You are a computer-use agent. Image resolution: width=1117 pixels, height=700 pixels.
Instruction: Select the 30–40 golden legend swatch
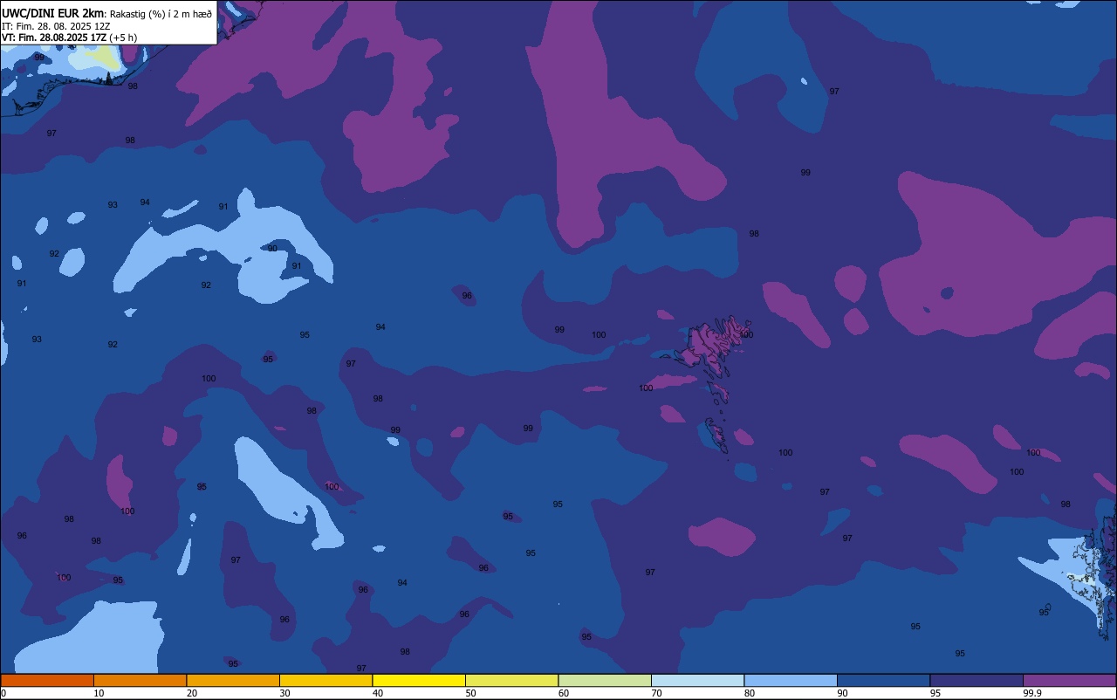(326, 680)
